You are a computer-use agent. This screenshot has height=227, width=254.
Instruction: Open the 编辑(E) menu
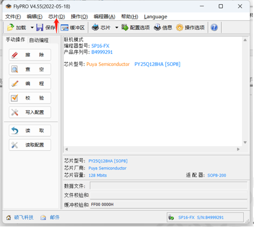click(x=35, y=17)
